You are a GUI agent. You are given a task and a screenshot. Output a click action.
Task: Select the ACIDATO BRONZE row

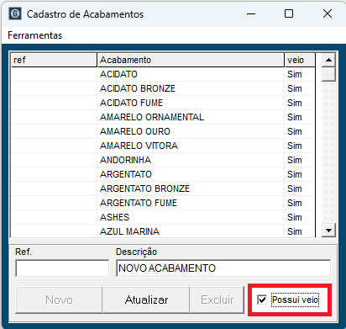(163, 88)
